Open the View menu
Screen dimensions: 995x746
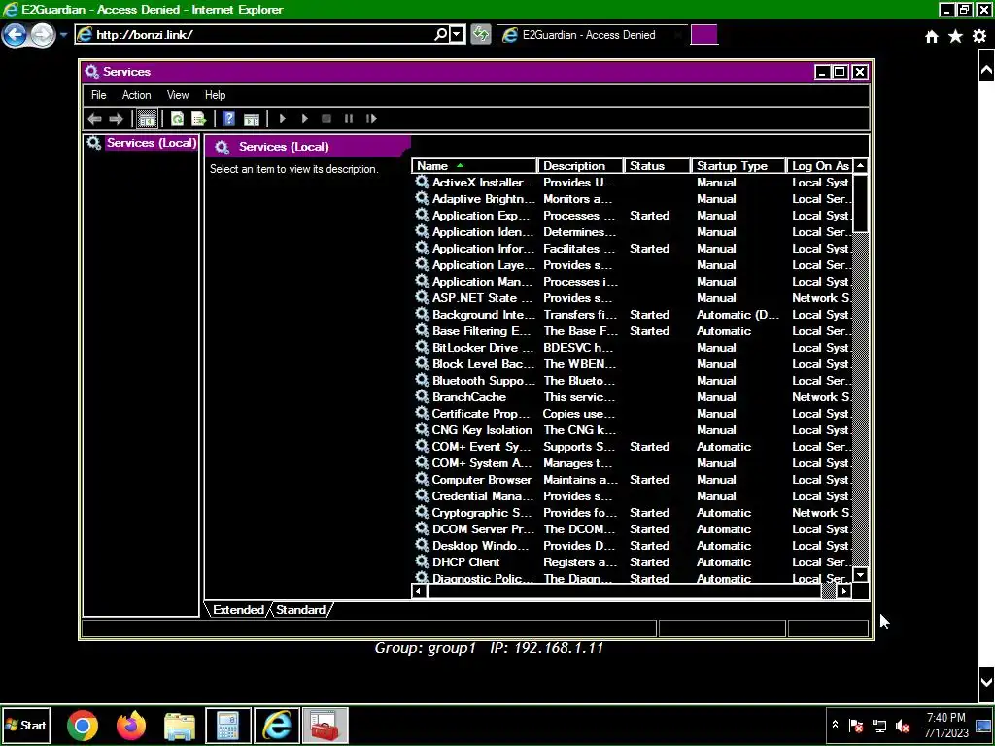tap(178, 95)
